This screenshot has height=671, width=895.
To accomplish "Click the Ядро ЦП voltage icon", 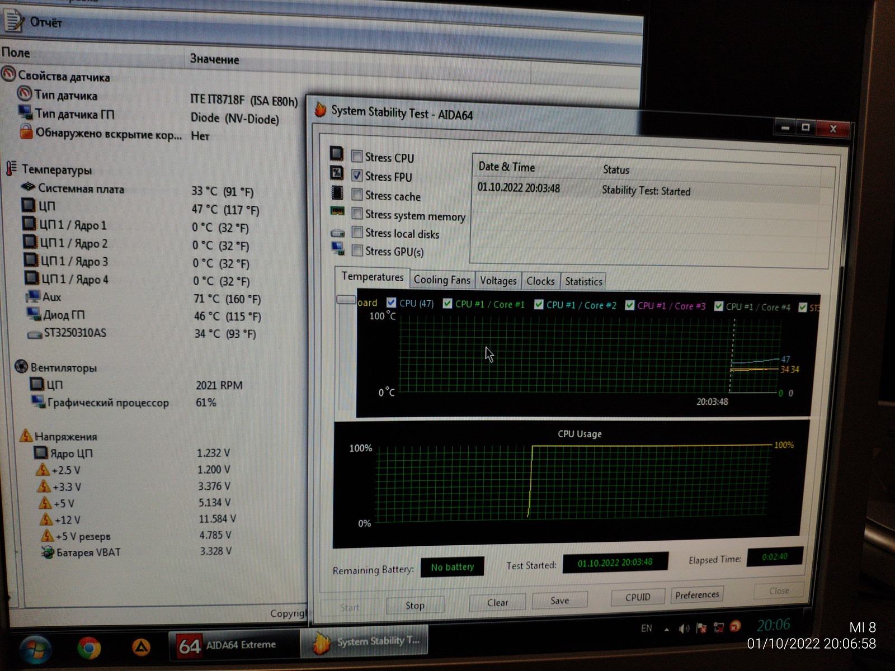I will 40,452.
